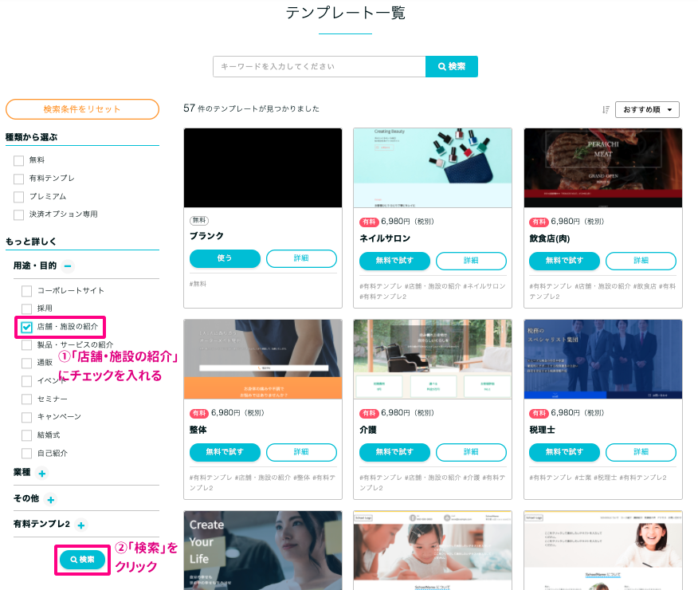Viewport: 698px width, 590px height.
Task: Collapse 用途・目的 section with minus icon
Action: [x=69, y=266]
